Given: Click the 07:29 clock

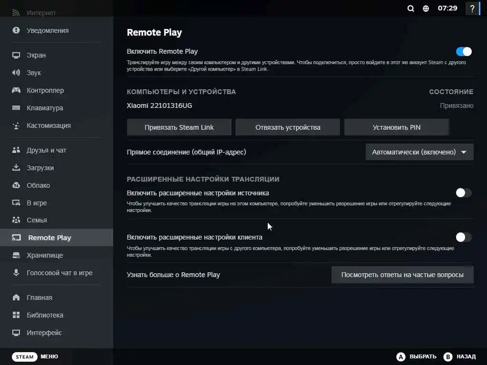Looking at the screenshot, I should click(448, 8).
